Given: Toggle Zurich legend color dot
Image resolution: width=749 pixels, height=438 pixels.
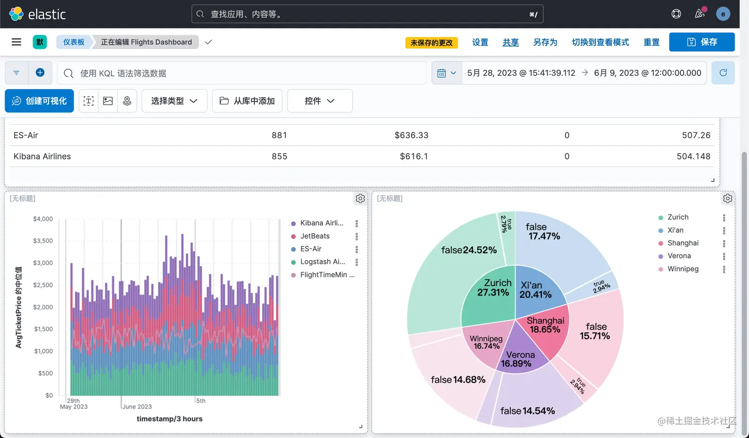Looking at the screenshot, I should pos(661,218).
